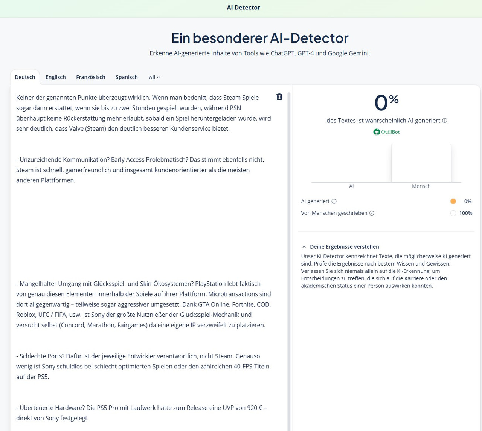Switch to the Deutsch tab
Image resolution: width=482 pixels, height=431 pixels.
pyautogui.click(x=25, y=77)
